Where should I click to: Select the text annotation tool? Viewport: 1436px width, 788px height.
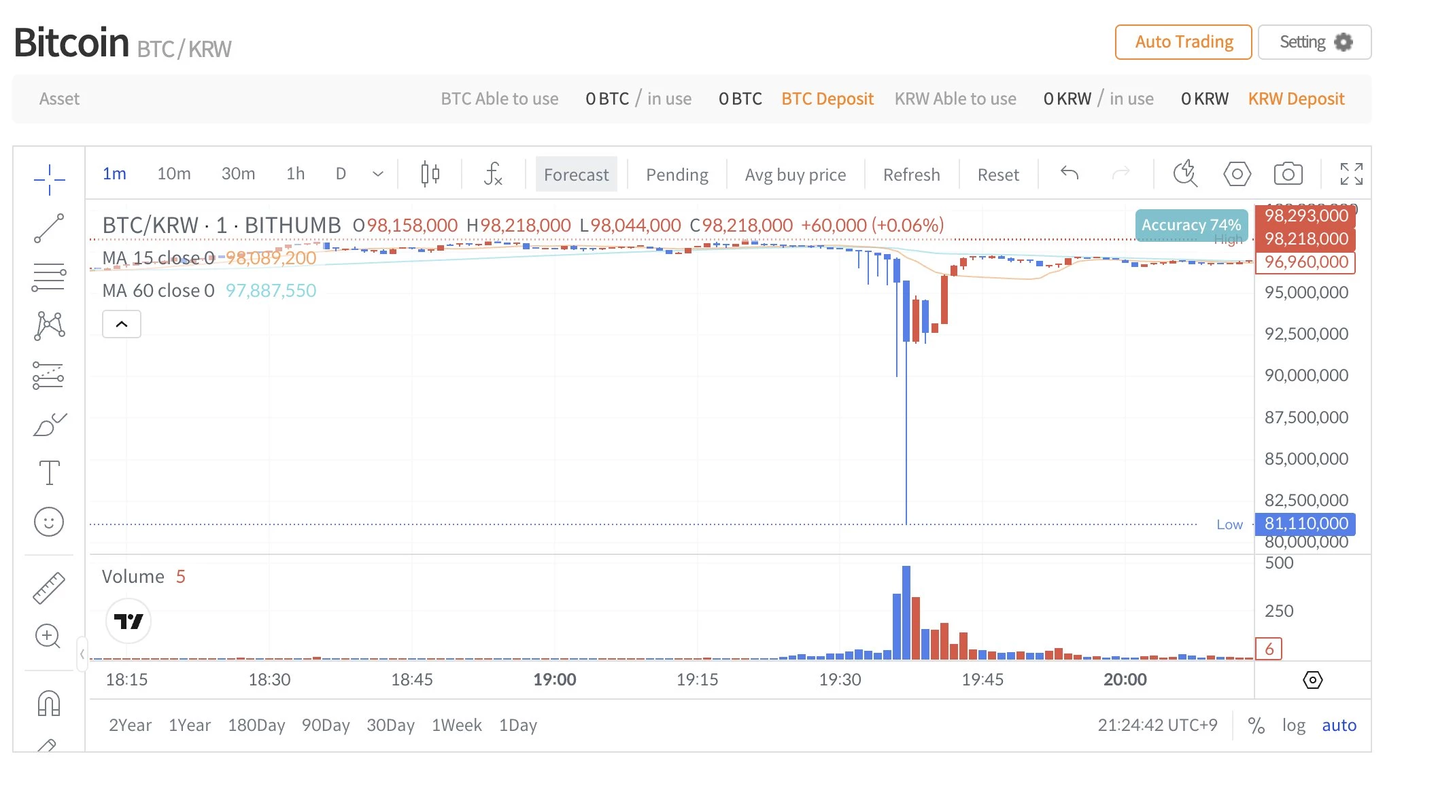tap(49, 472)
